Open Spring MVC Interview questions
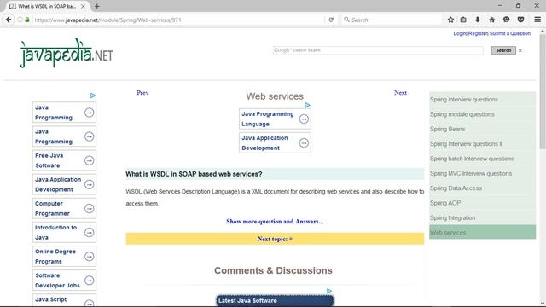Screen dimensions: 546x307 pyautogui.click(x=482, y=173)
